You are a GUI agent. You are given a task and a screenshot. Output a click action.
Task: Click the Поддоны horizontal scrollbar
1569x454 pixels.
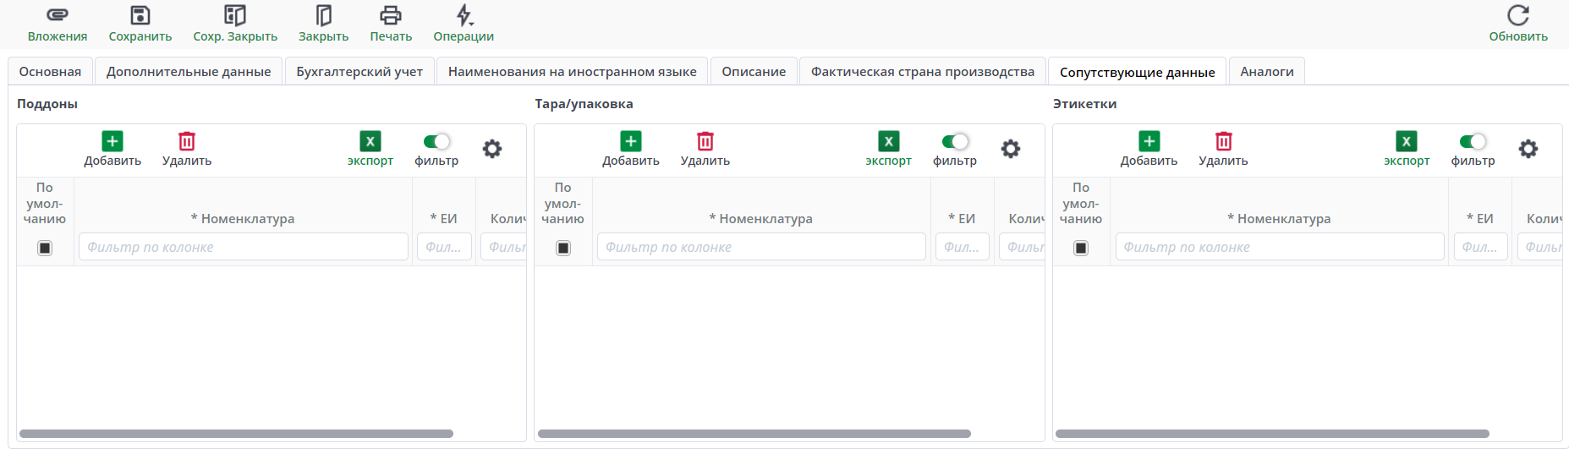point(236,434)
